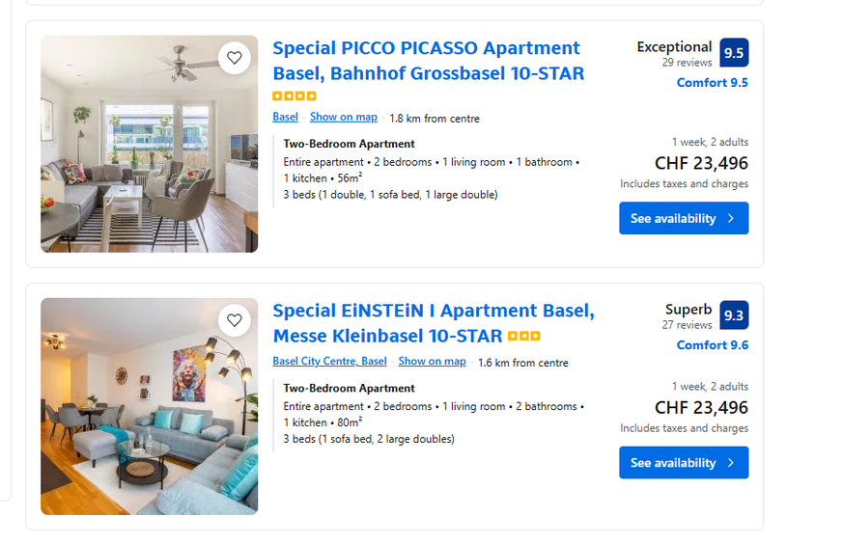The width and height of the screenshot is (843, 544).
Task: Click the 9.5 review score badge
Action: pyautogui.click(x=734, y=53)
